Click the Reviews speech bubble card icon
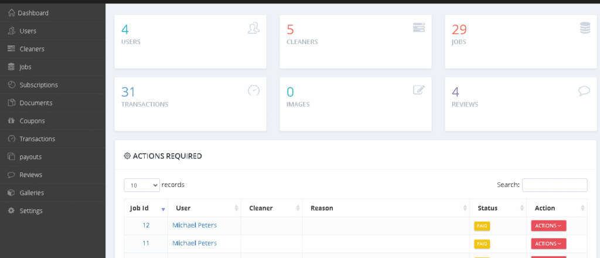600x258 pixels. [584, 91]
